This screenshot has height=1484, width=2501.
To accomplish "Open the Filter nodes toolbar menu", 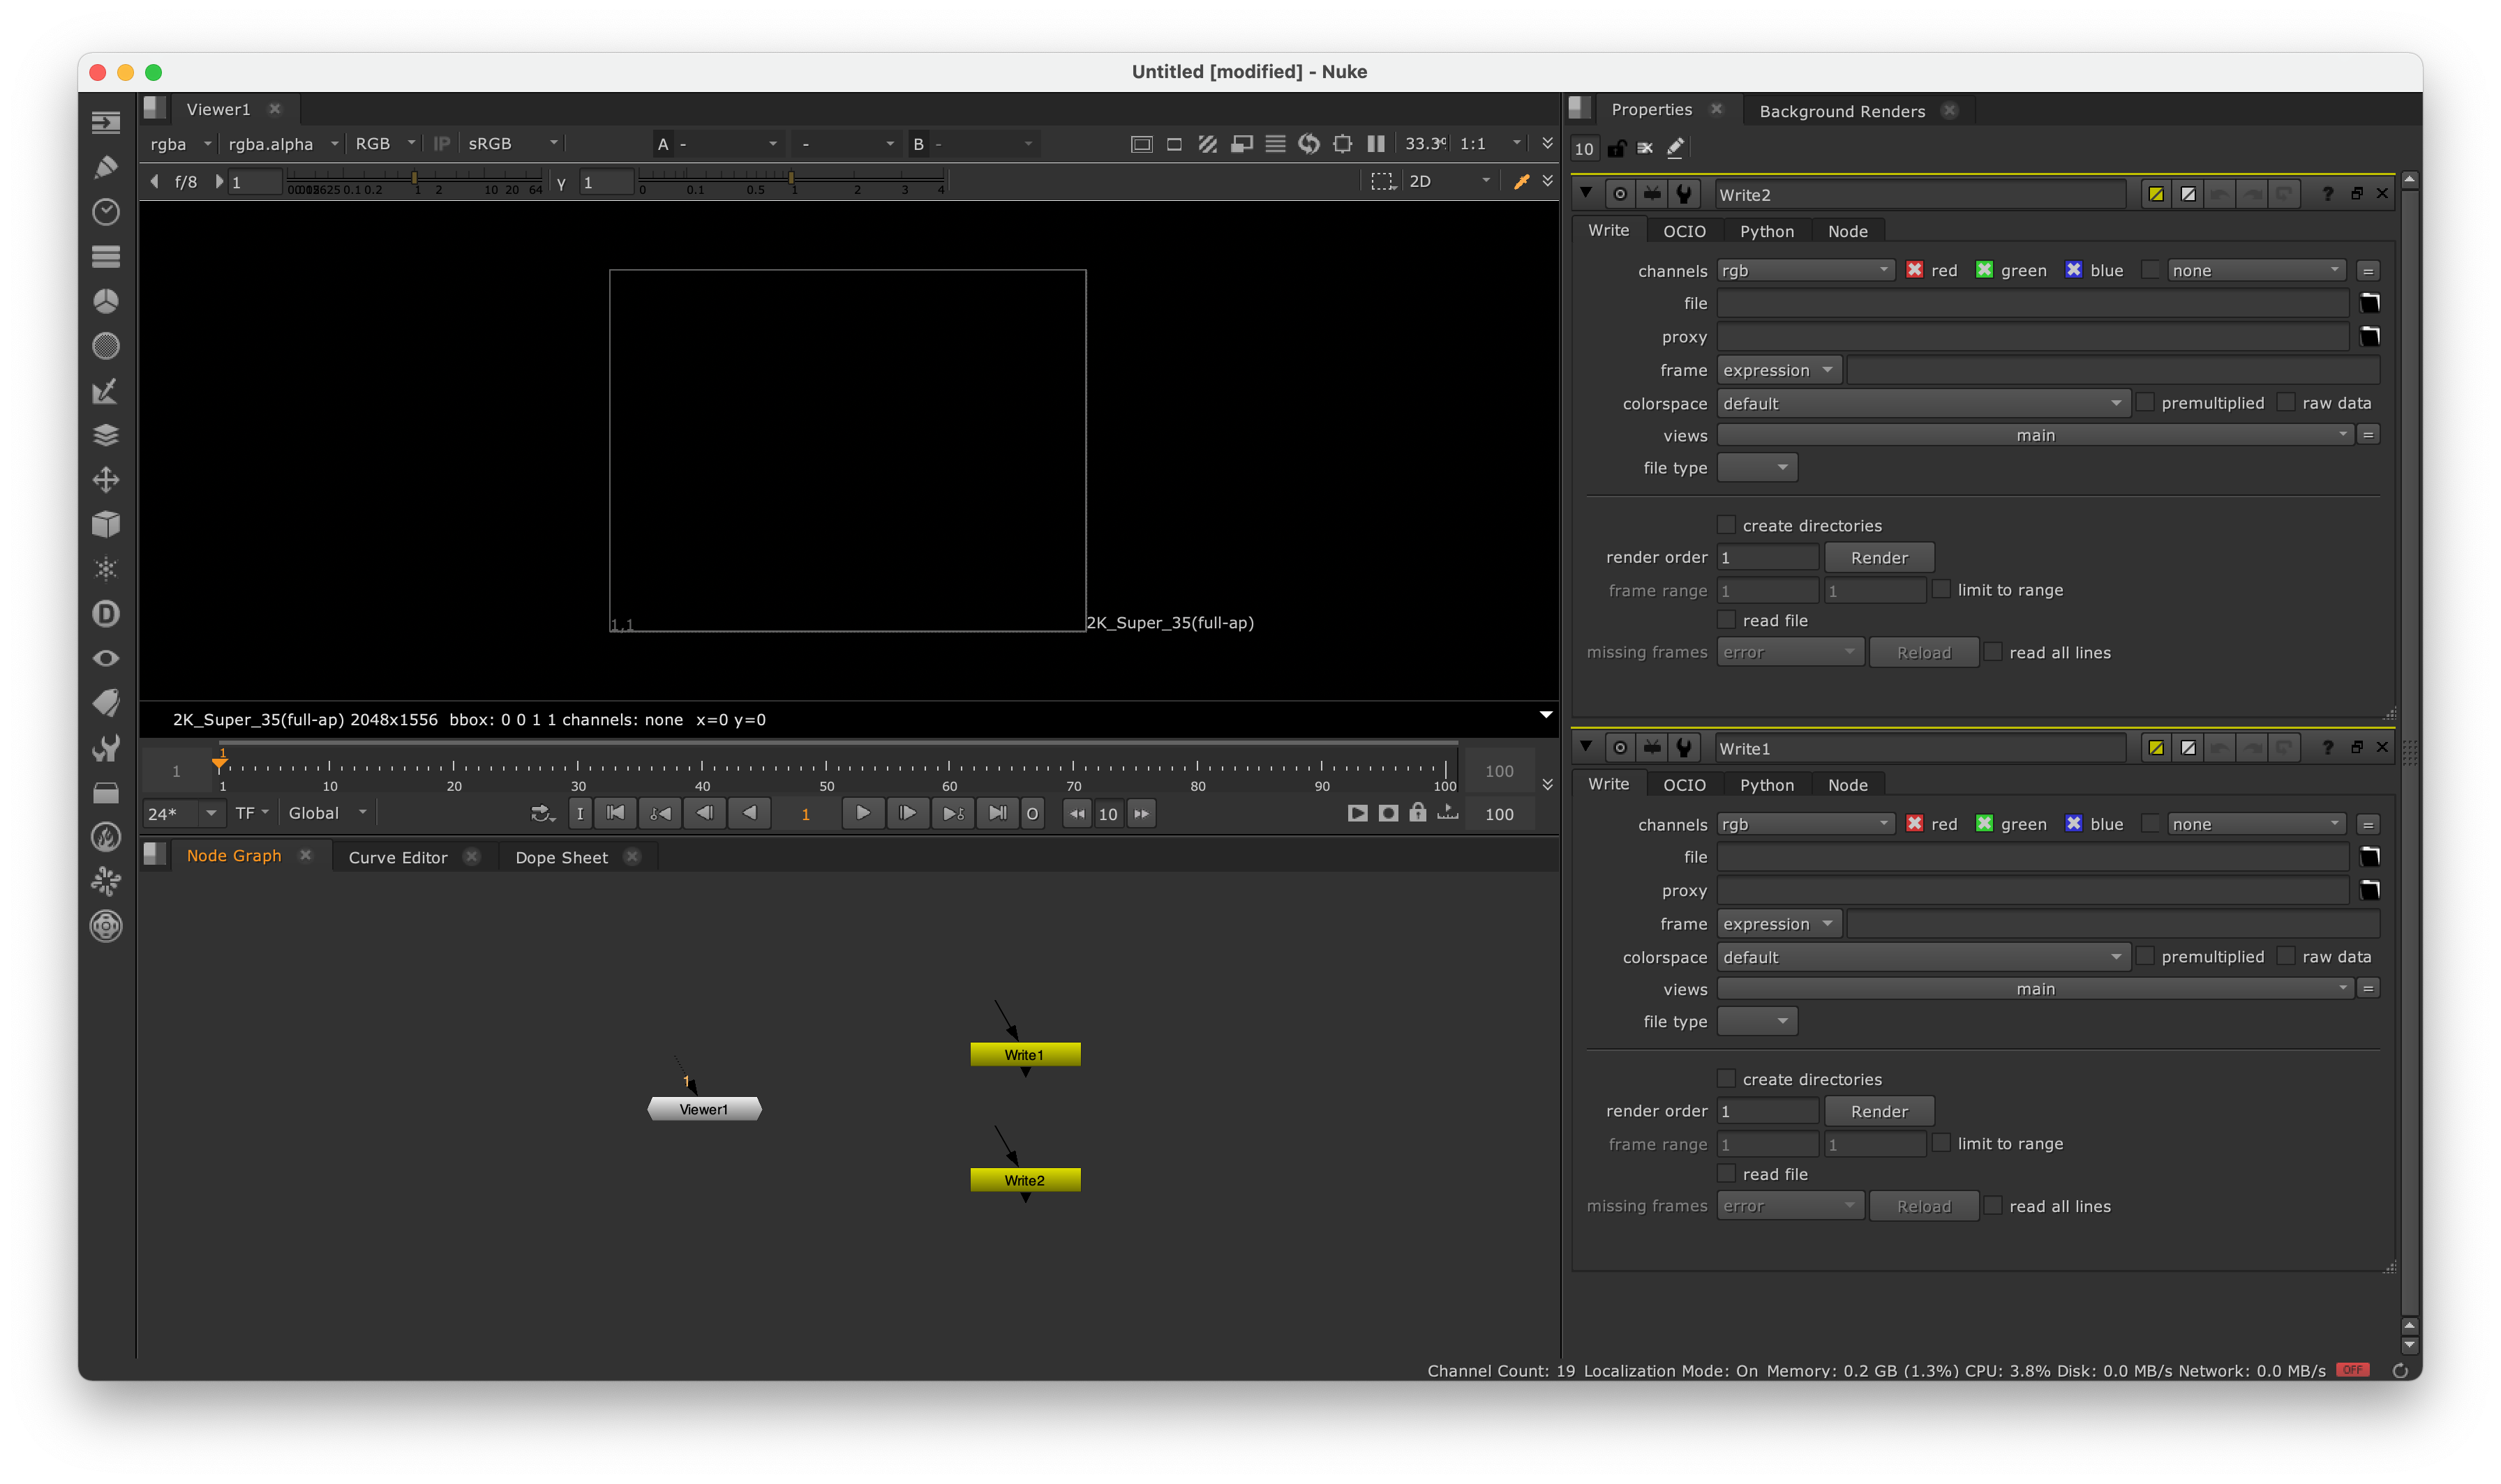I will (x=106, y=346).
